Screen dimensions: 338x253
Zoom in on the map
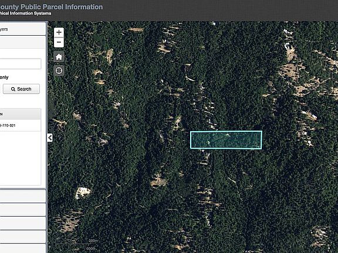pos(59,32)
